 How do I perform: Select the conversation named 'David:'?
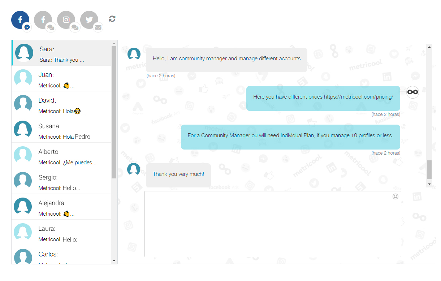61,104
